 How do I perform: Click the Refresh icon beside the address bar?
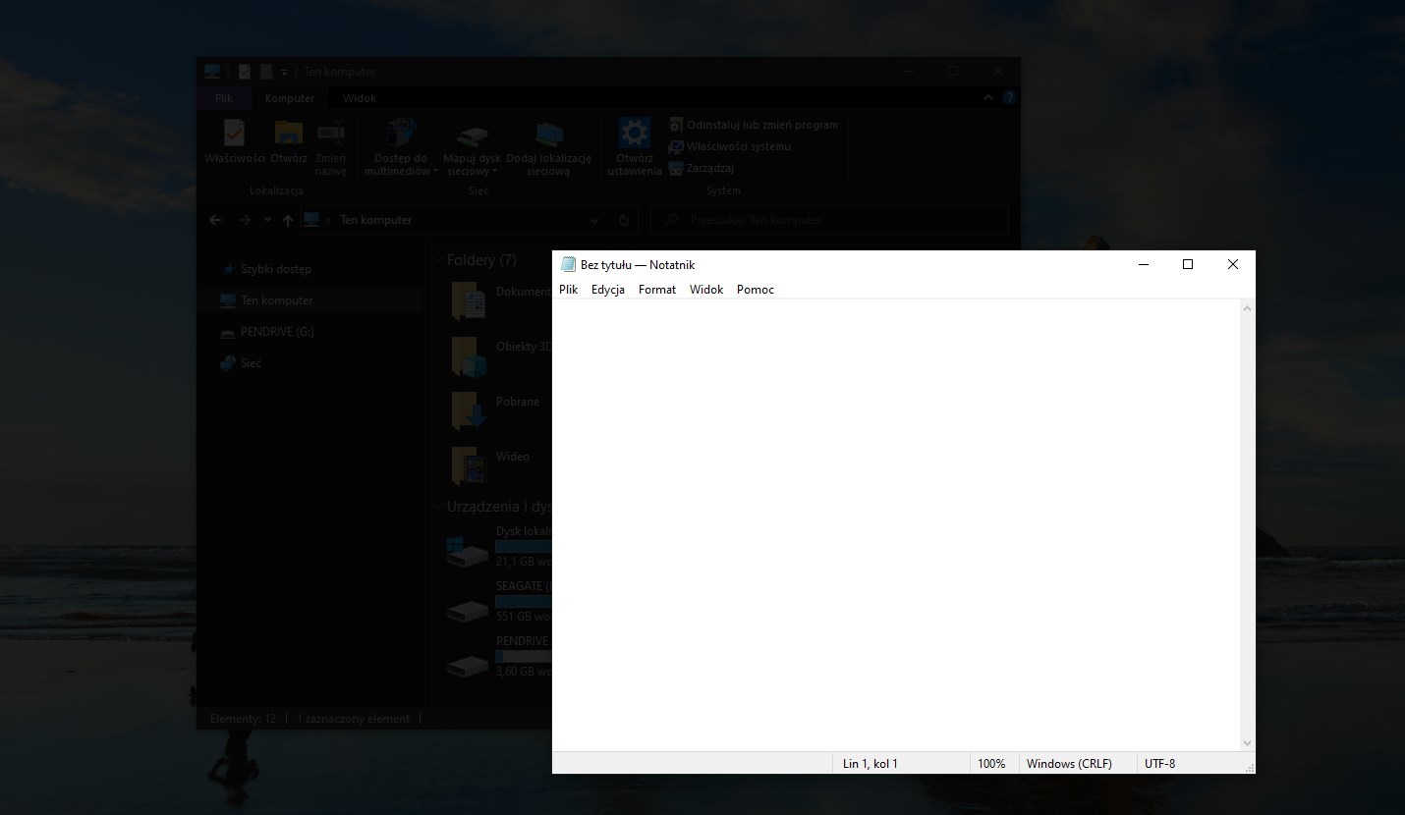tap(624, 220)
